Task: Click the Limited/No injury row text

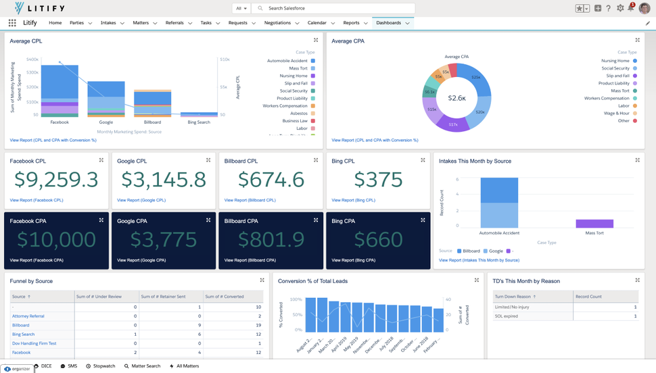Action: 512,307
